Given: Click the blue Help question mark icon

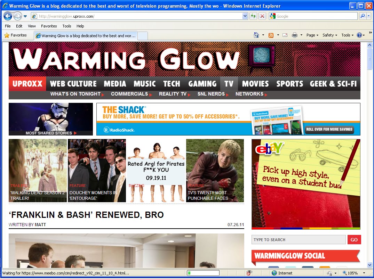Looking at the screenshot, I should 359,35.
